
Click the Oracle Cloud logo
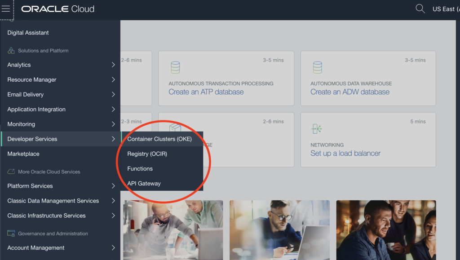[x=57, y=9]
